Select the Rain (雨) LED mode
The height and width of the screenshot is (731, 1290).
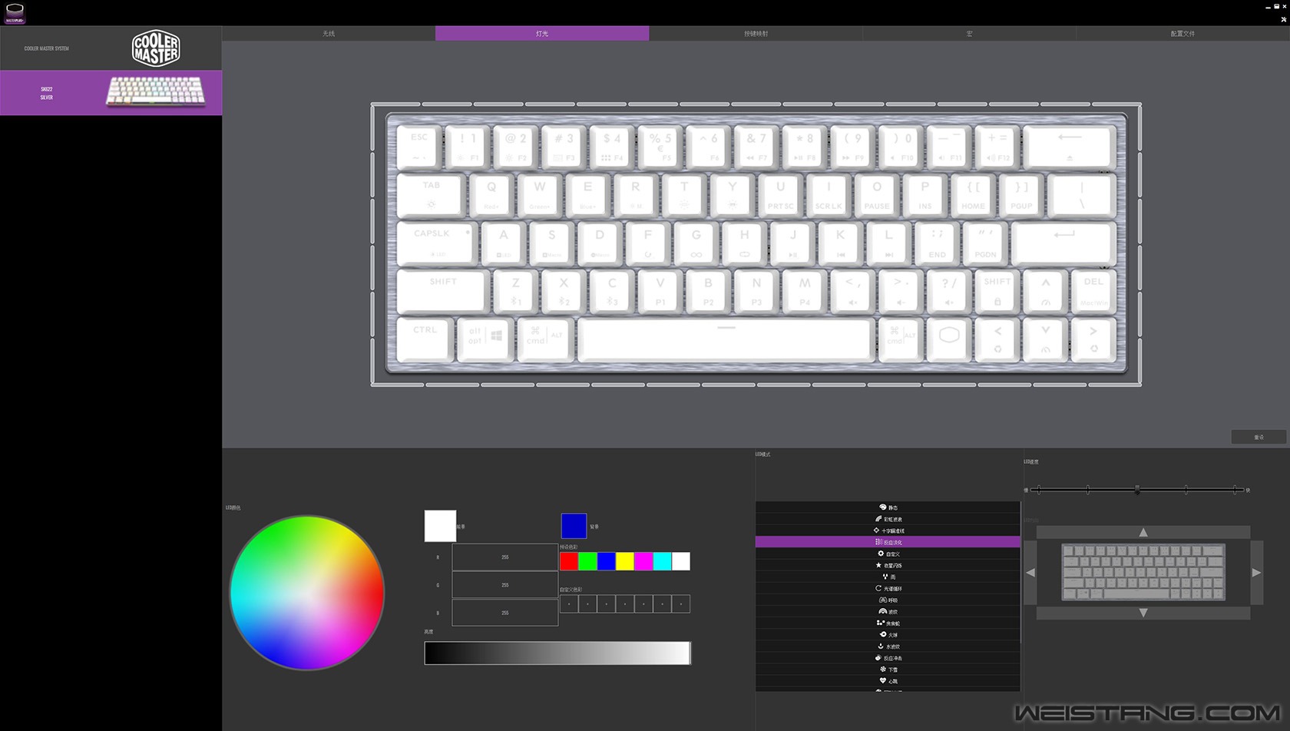pyautogui.click(x=888, y=577)
